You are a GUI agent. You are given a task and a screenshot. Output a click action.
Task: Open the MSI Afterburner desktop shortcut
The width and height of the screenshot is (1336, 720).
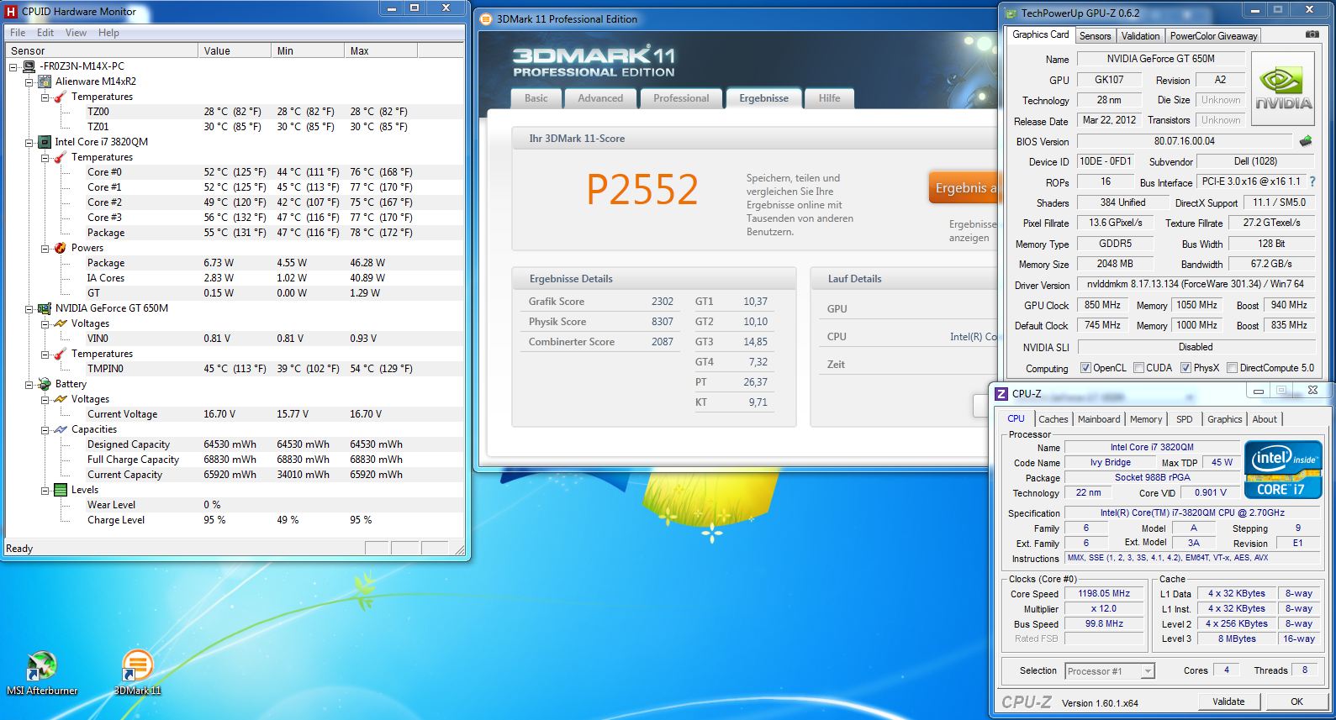click(x=41, y=668)
